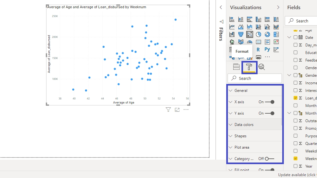Turn off the X axis toggle

point(270,102)
